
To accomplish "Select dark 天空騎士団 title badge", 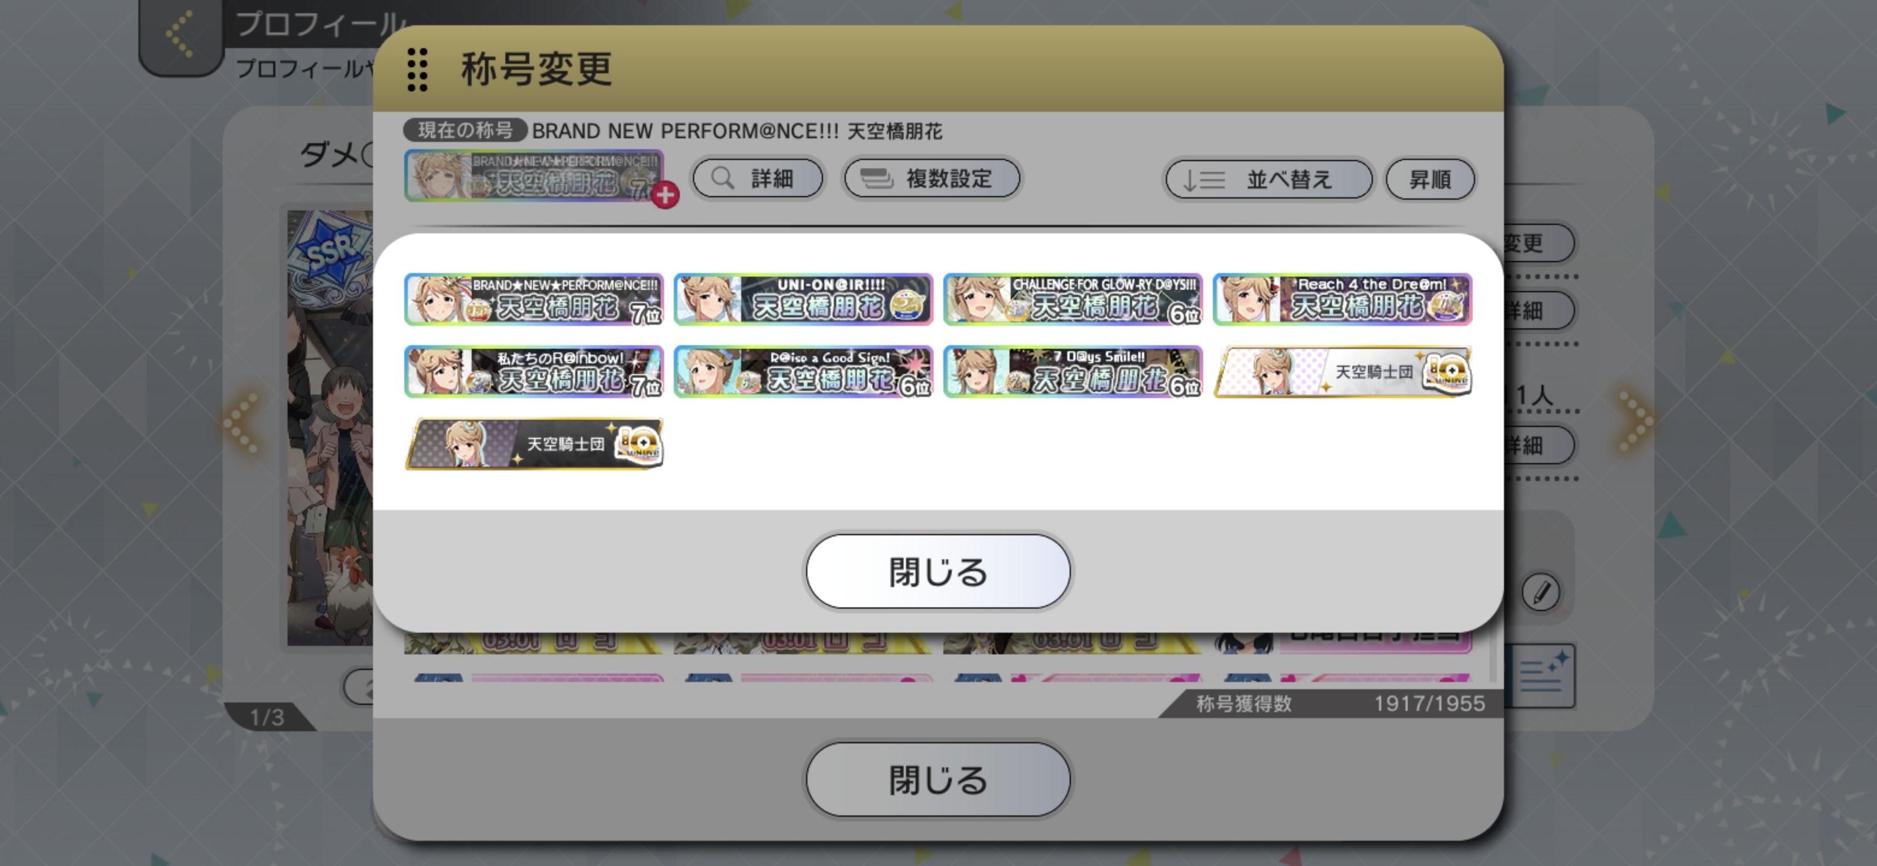I will pos(534,444).
